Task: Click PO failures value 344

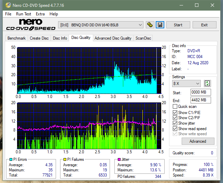Action: point(158,177)
